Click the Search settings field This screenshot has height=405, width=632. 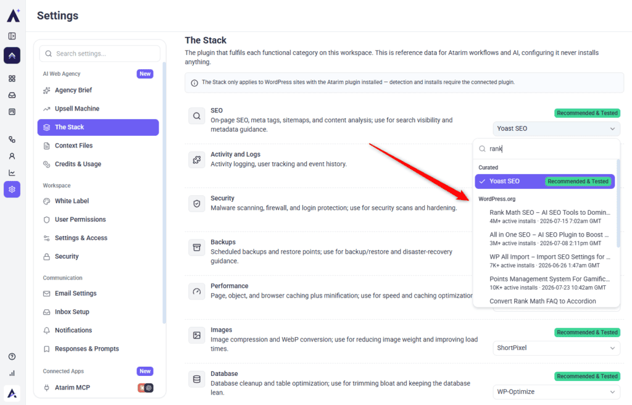pos(100,54)
